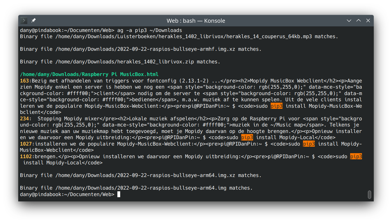Click the herakles_14_couperus_64kb.mp3 match line
The image size is (392, 223).
(179, 36)
